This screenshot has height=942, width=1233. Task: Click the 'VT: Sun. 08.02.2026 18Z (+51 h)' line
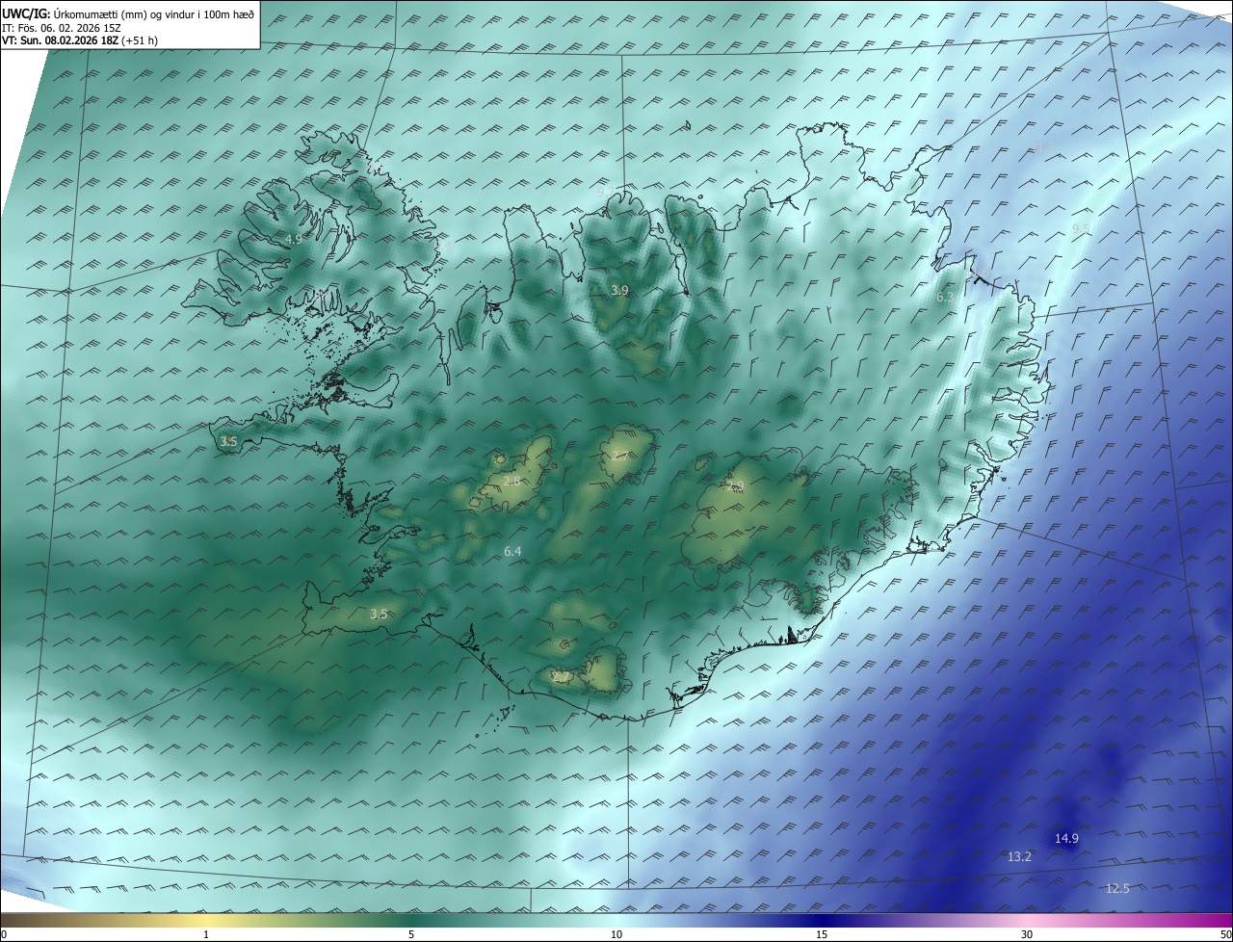[x=80, y=40]
